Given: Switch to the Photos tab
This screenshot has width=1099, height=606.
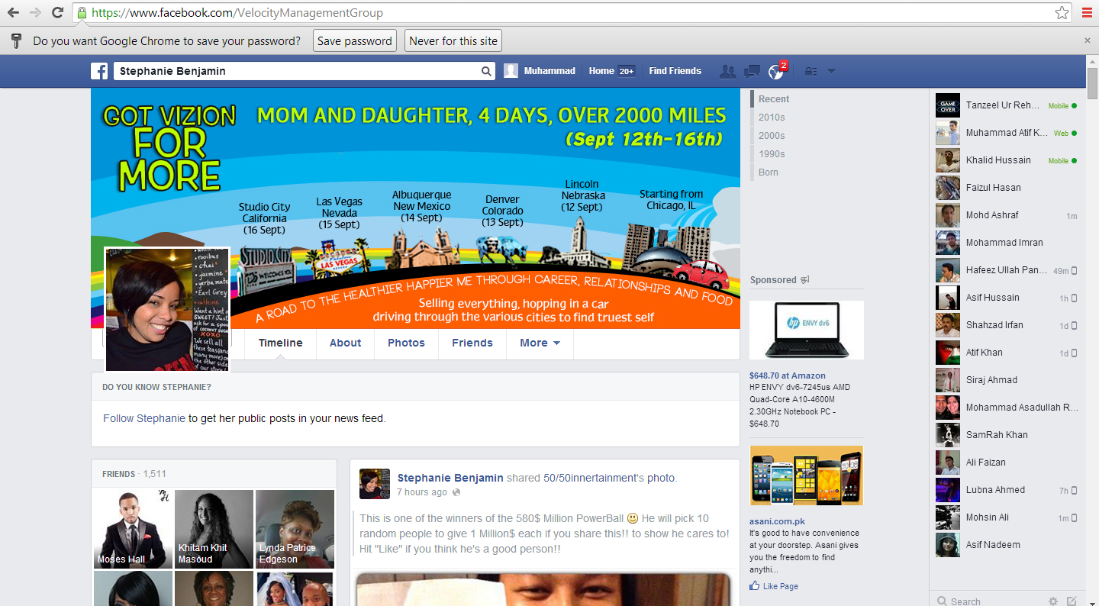Looking at the screenshot, I should click(406, 343).
